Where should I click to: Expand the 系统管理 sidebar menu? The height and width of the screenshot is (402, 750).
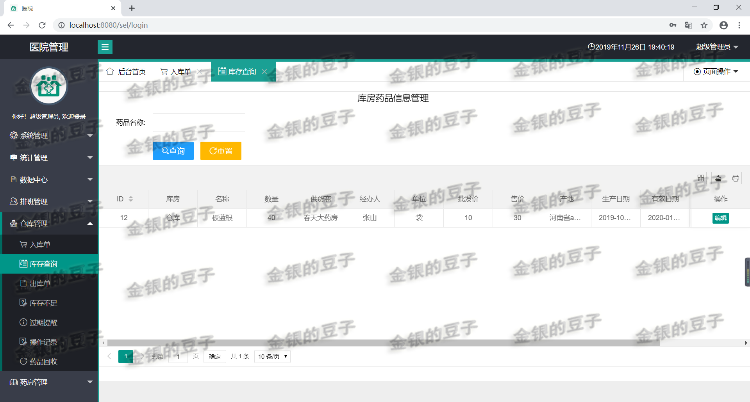tap(49, 135)
